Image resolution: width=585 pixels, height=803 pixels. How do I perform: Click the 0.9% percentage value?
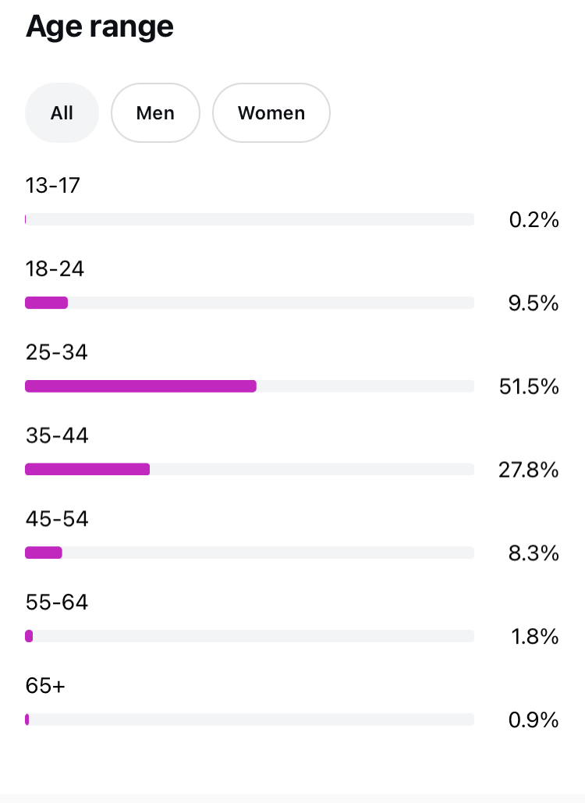tap(534, 720)
